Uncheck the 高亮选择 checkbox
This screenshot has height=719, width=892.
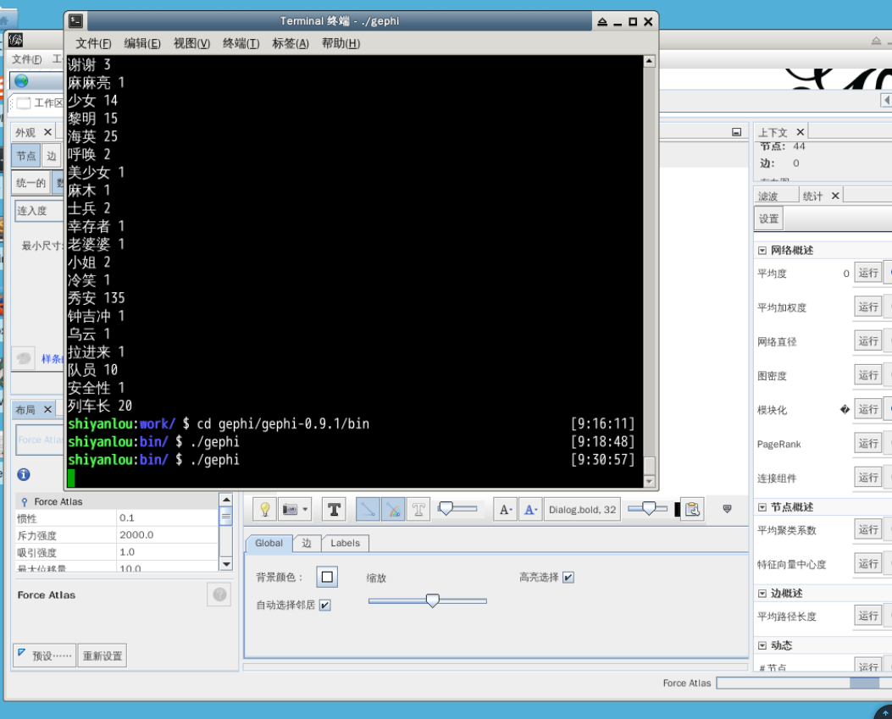pyautogui.click(x=568, y=578)
